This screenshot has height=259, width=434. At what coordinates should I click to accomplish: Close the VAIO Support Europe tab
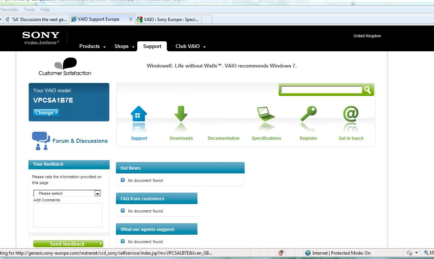point(131,19)
